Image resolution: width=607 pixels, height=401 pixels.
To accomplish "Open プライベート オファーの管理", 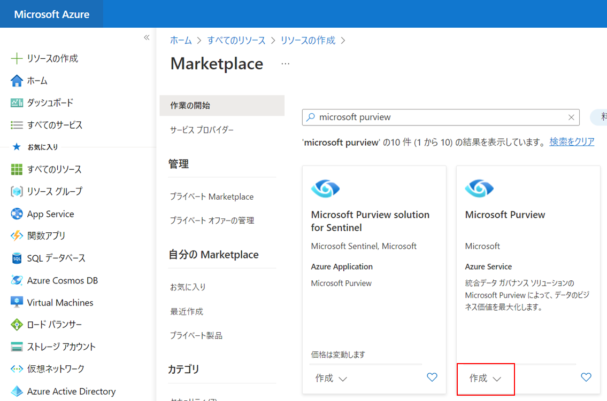I will coord(212,221).
